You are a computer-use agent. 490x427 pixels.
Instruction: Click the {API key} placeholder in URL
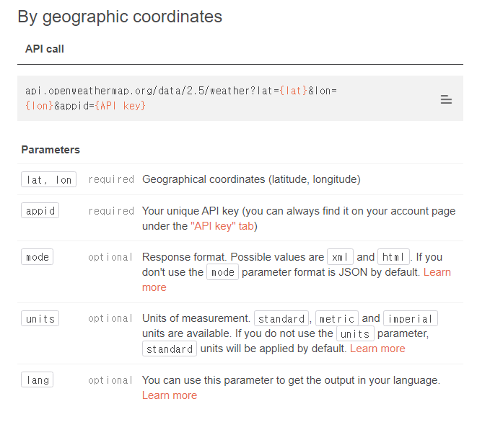tap(120, 105)
